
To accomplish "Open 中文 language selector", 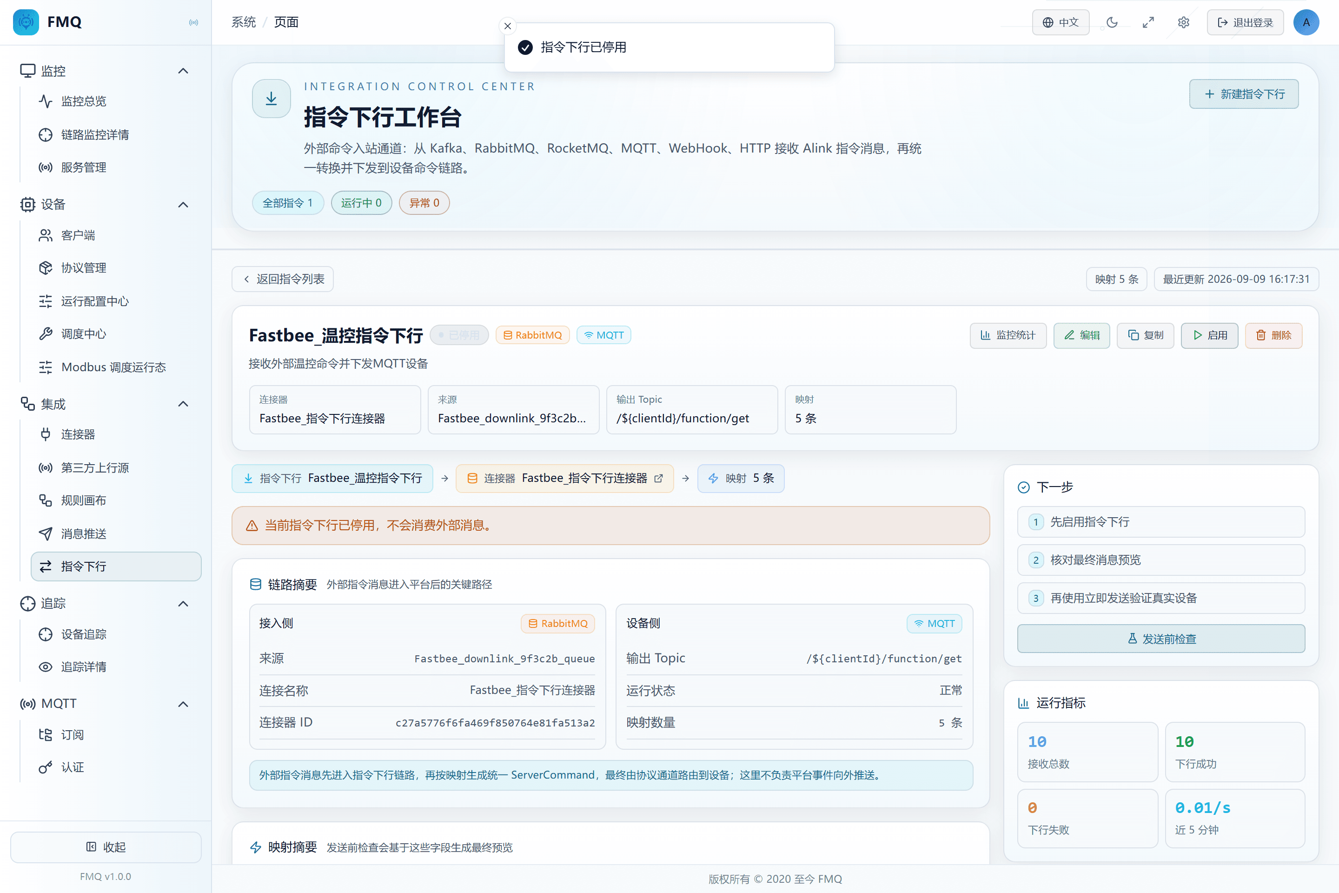I will click(1061, 22).
